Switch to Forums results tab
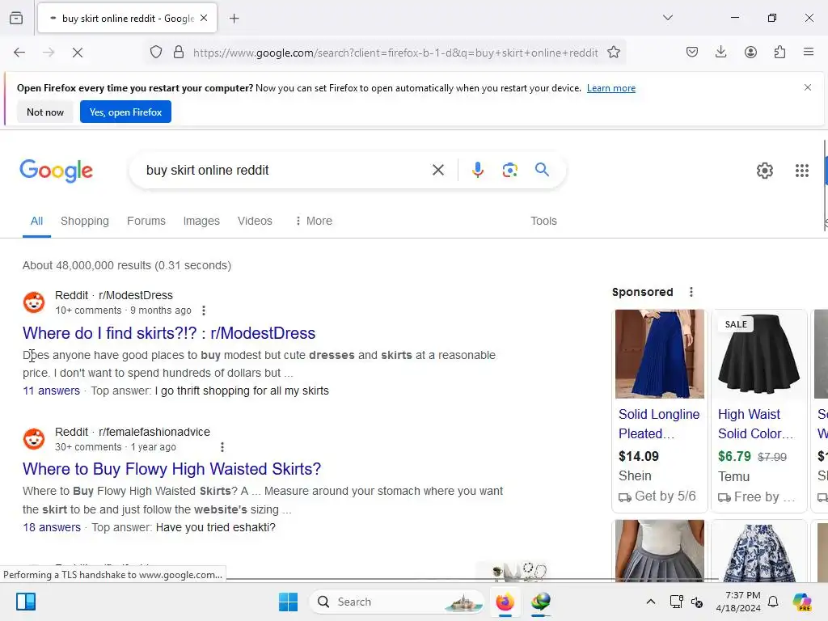 coord(146,221)
